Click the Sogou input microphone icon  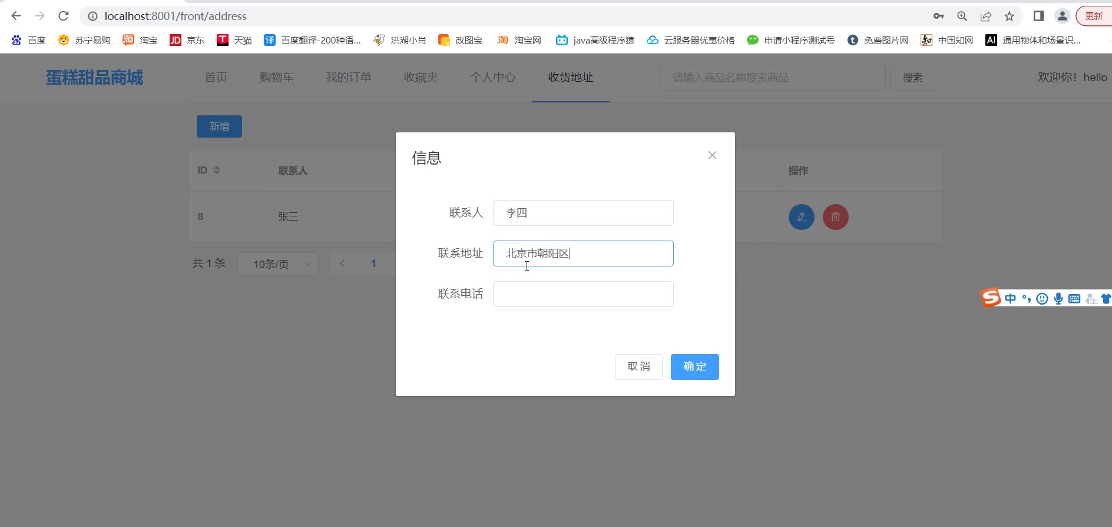(x=1058, y=299)
